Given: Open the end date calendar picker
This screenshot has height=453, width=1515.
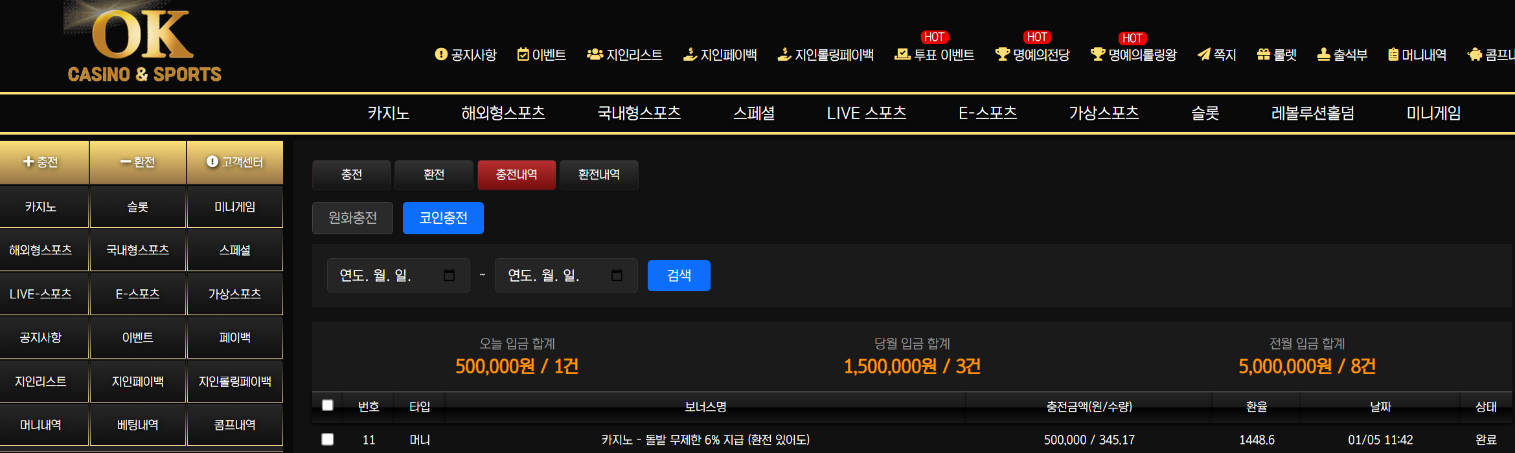Looking at the screenshot, I should tap(617, 276).
